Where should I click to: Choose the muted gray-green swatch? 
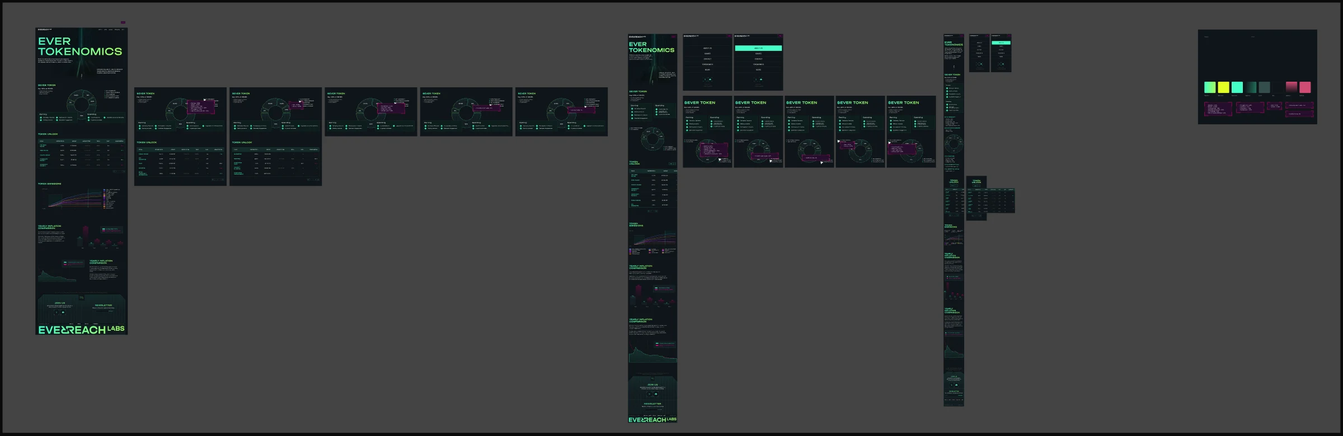tap(1264, 87)
